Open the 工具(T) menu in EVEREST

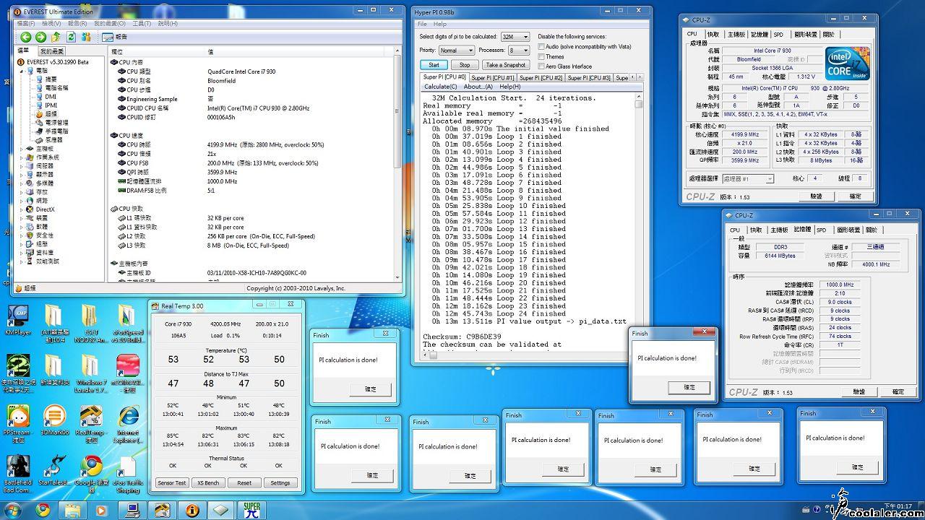(x=140, y=24)
